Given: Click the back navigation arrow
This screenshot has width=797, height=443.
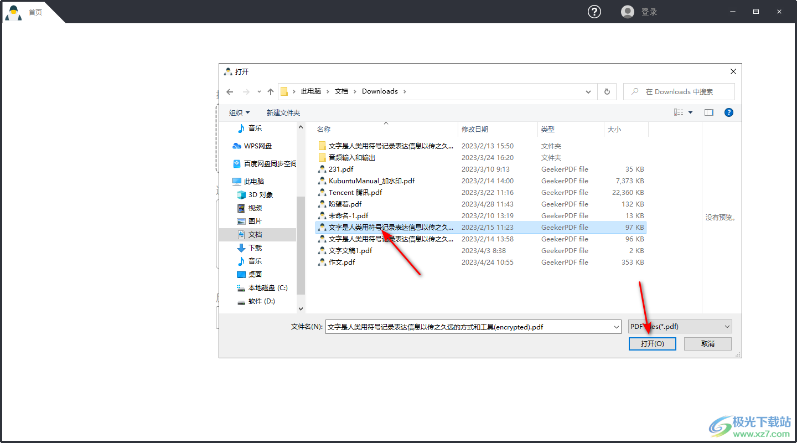Looking at the screenshot, I should 230,92.
